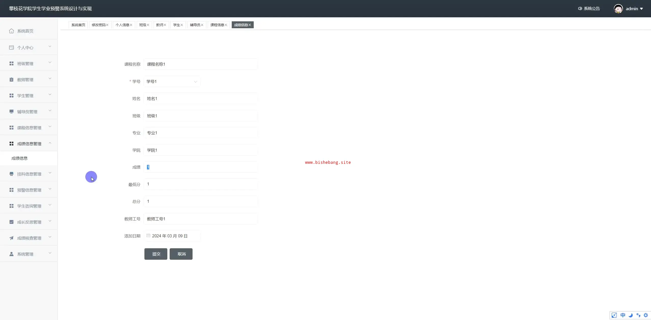Click the home icon beside 系统首页

pyautogui.click(x=11, y=31)
